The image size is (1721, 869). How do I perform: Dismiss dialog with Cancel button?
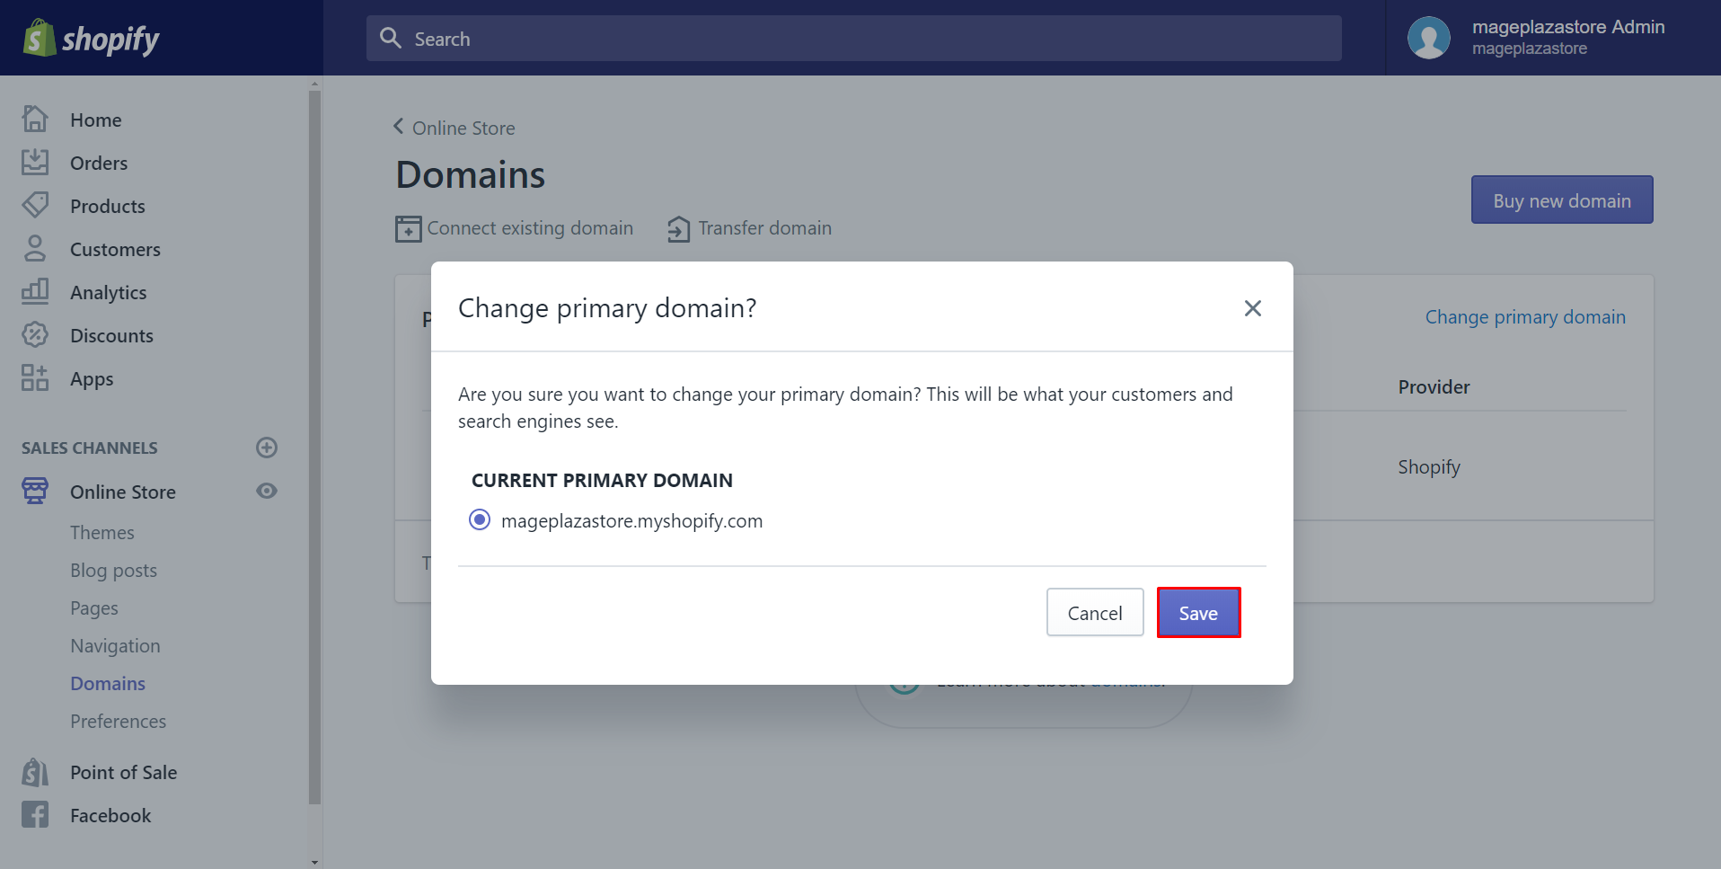1095,613
